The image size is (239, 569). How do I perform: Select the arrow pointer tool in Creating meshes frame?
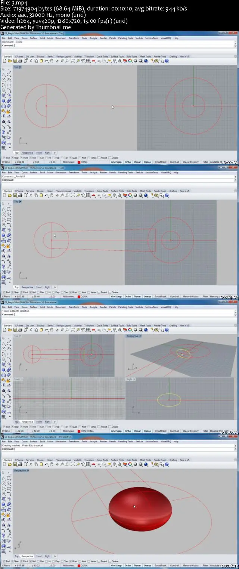pyautogui.click(x=3, y=473)
